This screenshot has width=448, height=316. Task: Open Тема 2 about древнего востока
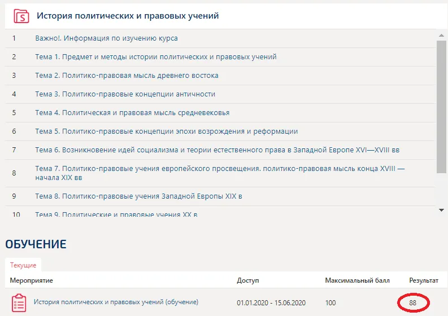point(127,76)
